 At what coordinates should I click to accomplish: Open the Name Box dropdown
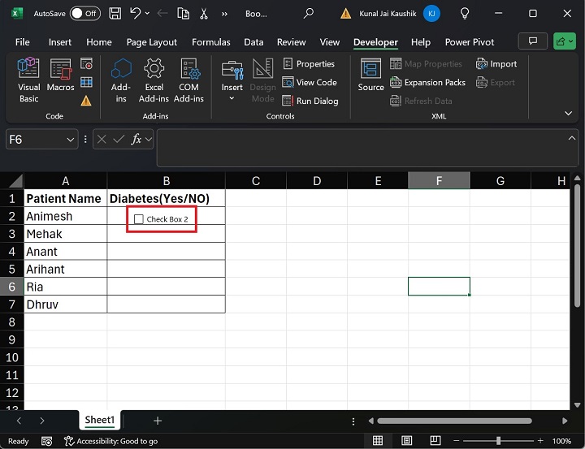tap(70, 140)
